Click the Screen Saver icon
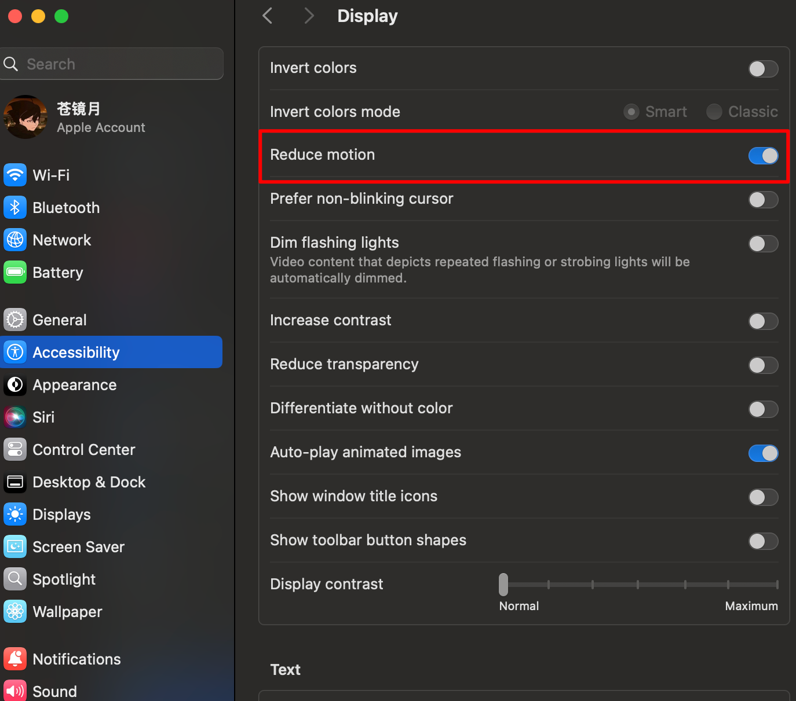 click(x=15, y=546)
